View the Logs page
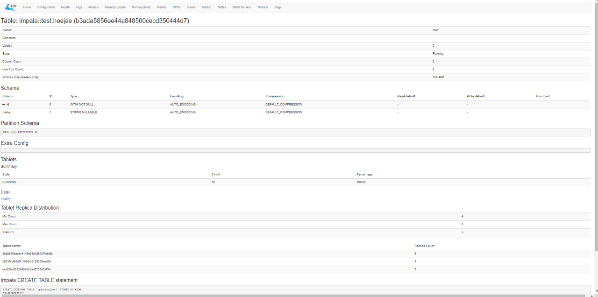Screen dimensions: 598x297 click(x=79, y=7)
